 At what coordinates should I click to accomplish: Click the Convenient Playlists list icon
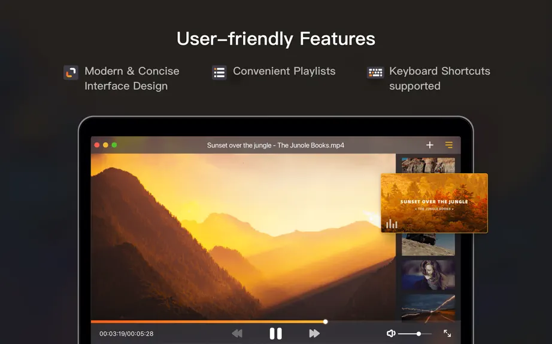[x=219, y=73]
